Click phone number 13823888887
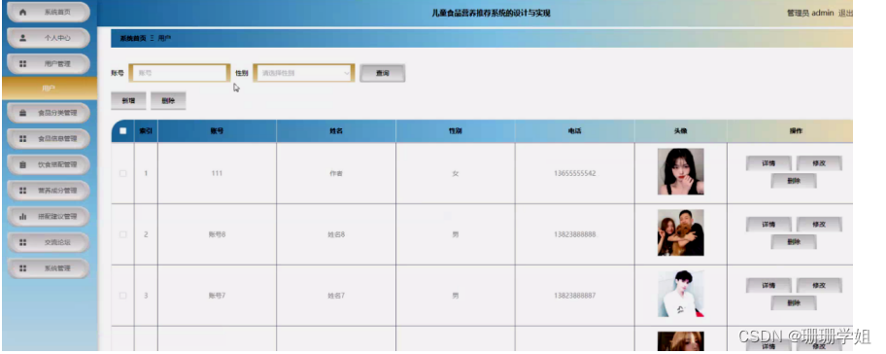 (x=575, y=296)
